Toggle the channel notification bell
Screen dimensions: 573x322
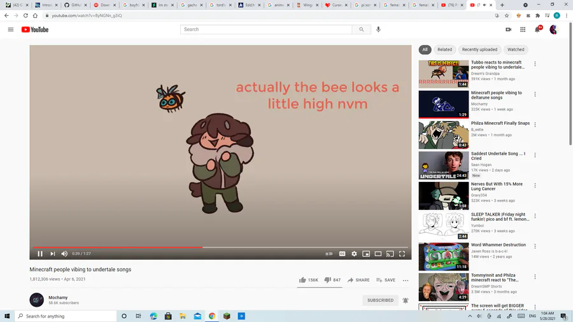pyautogui.click(x=406, y=300)
